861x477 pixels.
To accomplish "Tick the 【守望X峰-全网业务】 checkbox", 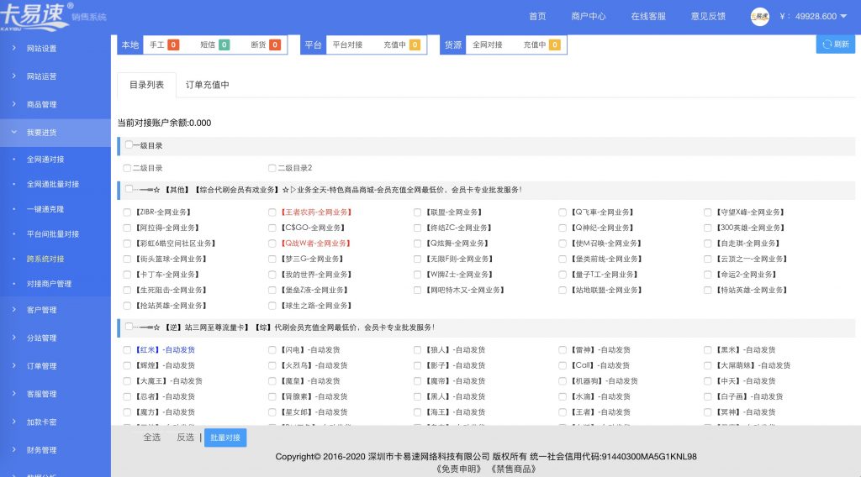I will click(x=707, y=212).
